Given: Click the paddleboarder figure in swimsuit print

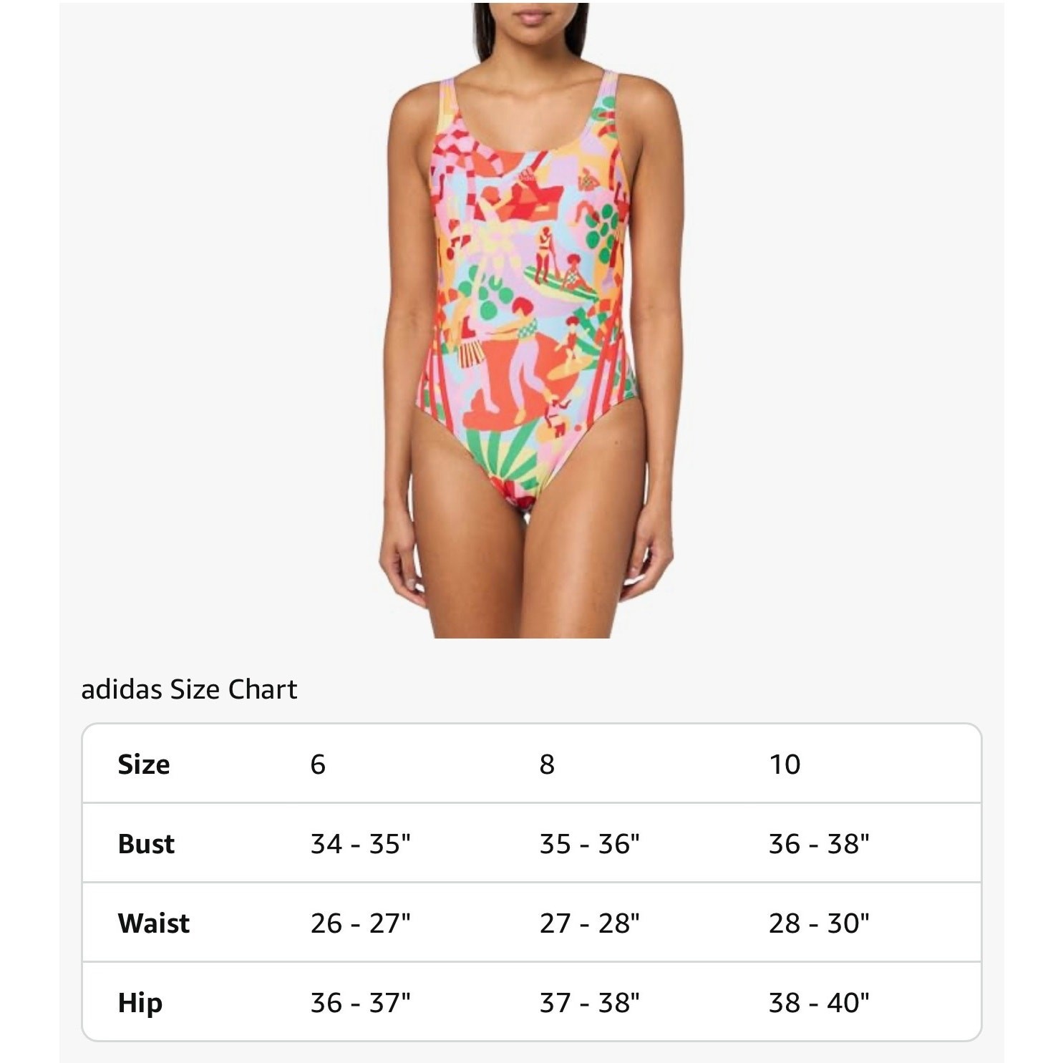Looking at the screenshot, I should [x=544, y=252].
